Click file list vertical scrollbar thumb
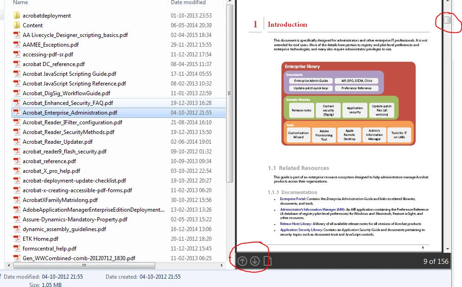 coord(229,93)
